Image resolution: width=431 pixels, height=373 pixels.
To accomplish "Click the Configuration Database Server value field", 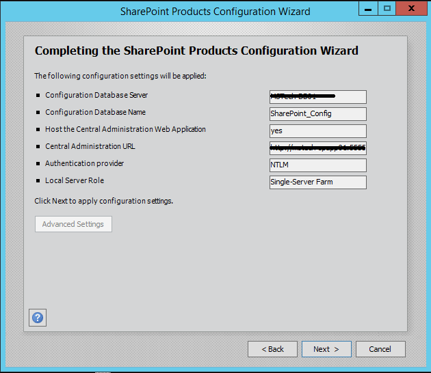I will coord(318,97).
